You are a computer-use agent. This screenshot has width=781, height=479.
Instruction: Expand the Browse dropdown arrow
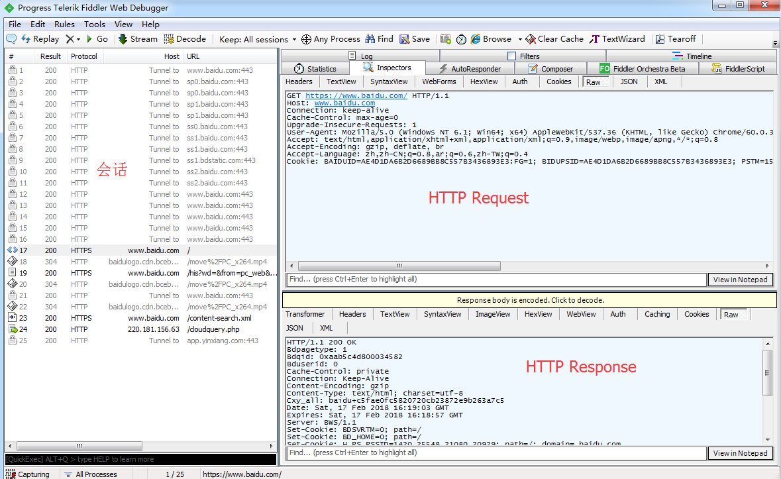point(519,39)
